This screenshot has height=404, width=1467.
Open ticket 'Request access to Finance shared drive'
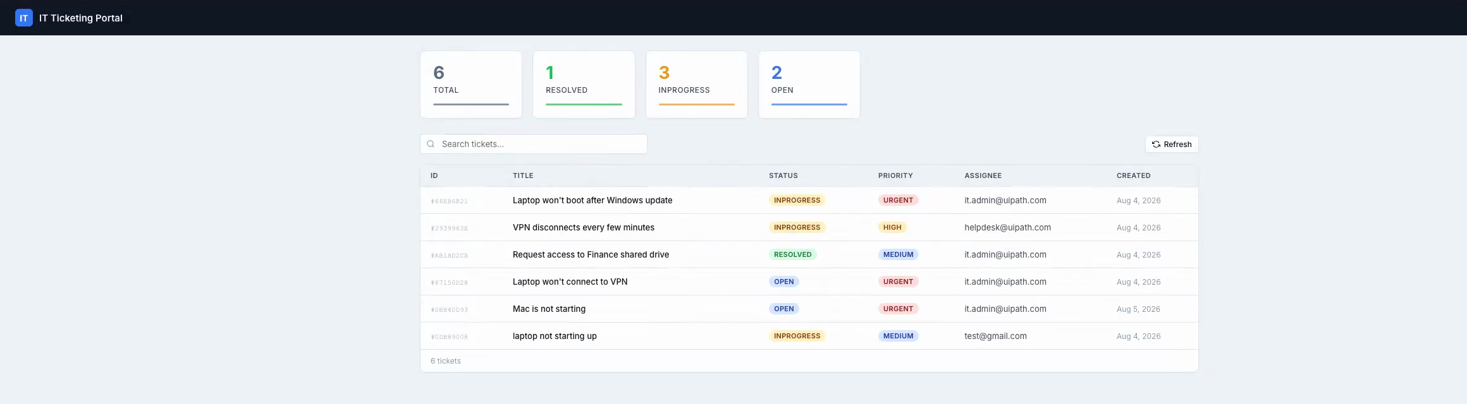coord(591,254)
